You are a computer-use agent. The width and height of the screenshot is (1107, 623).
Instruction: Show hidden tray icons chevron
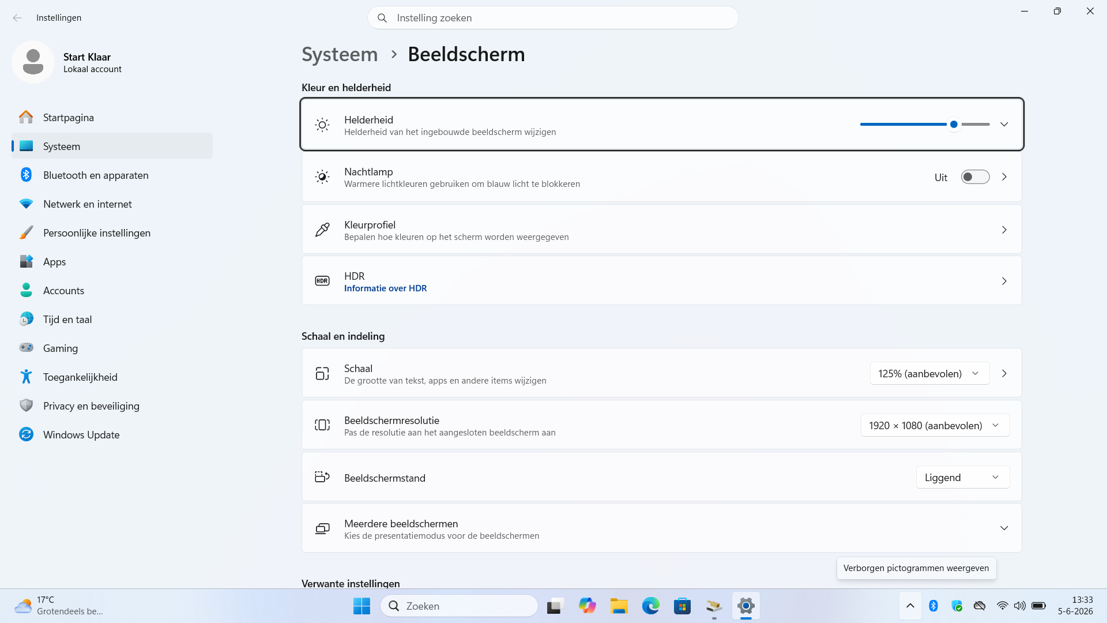(x=910, y=606)
